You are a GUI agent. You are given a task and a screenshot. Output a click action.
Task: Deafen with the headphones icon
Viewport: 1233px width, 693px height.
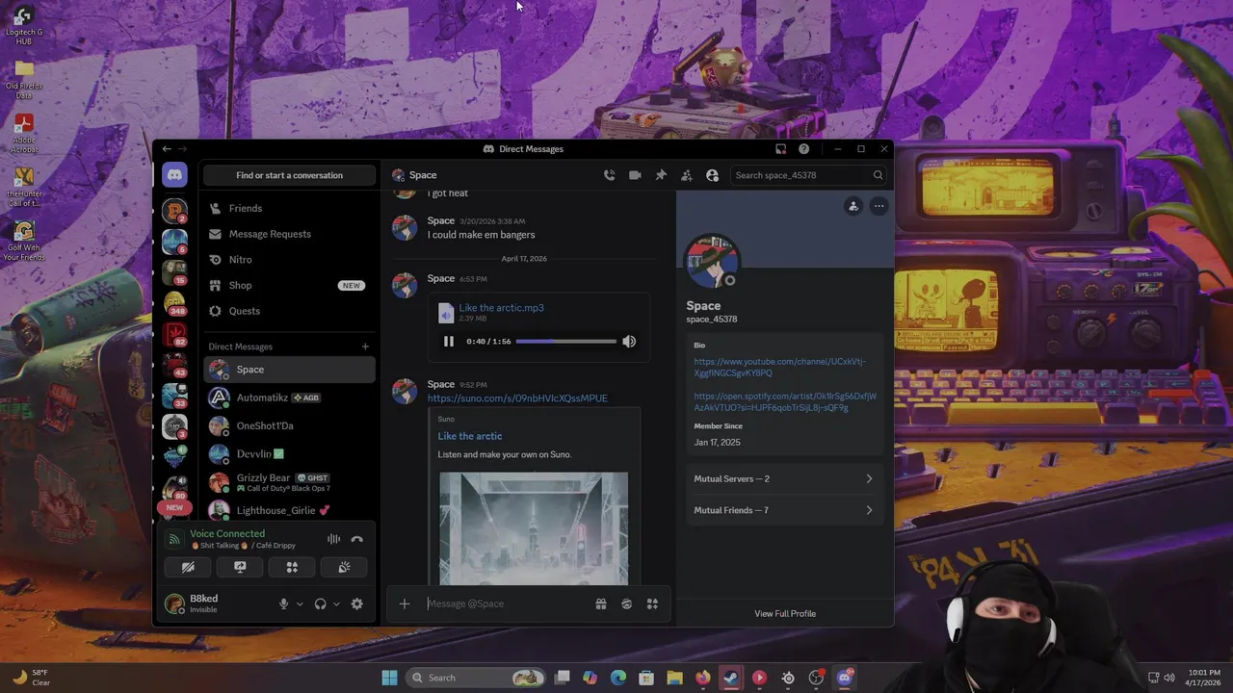click(x=320, y=604)
